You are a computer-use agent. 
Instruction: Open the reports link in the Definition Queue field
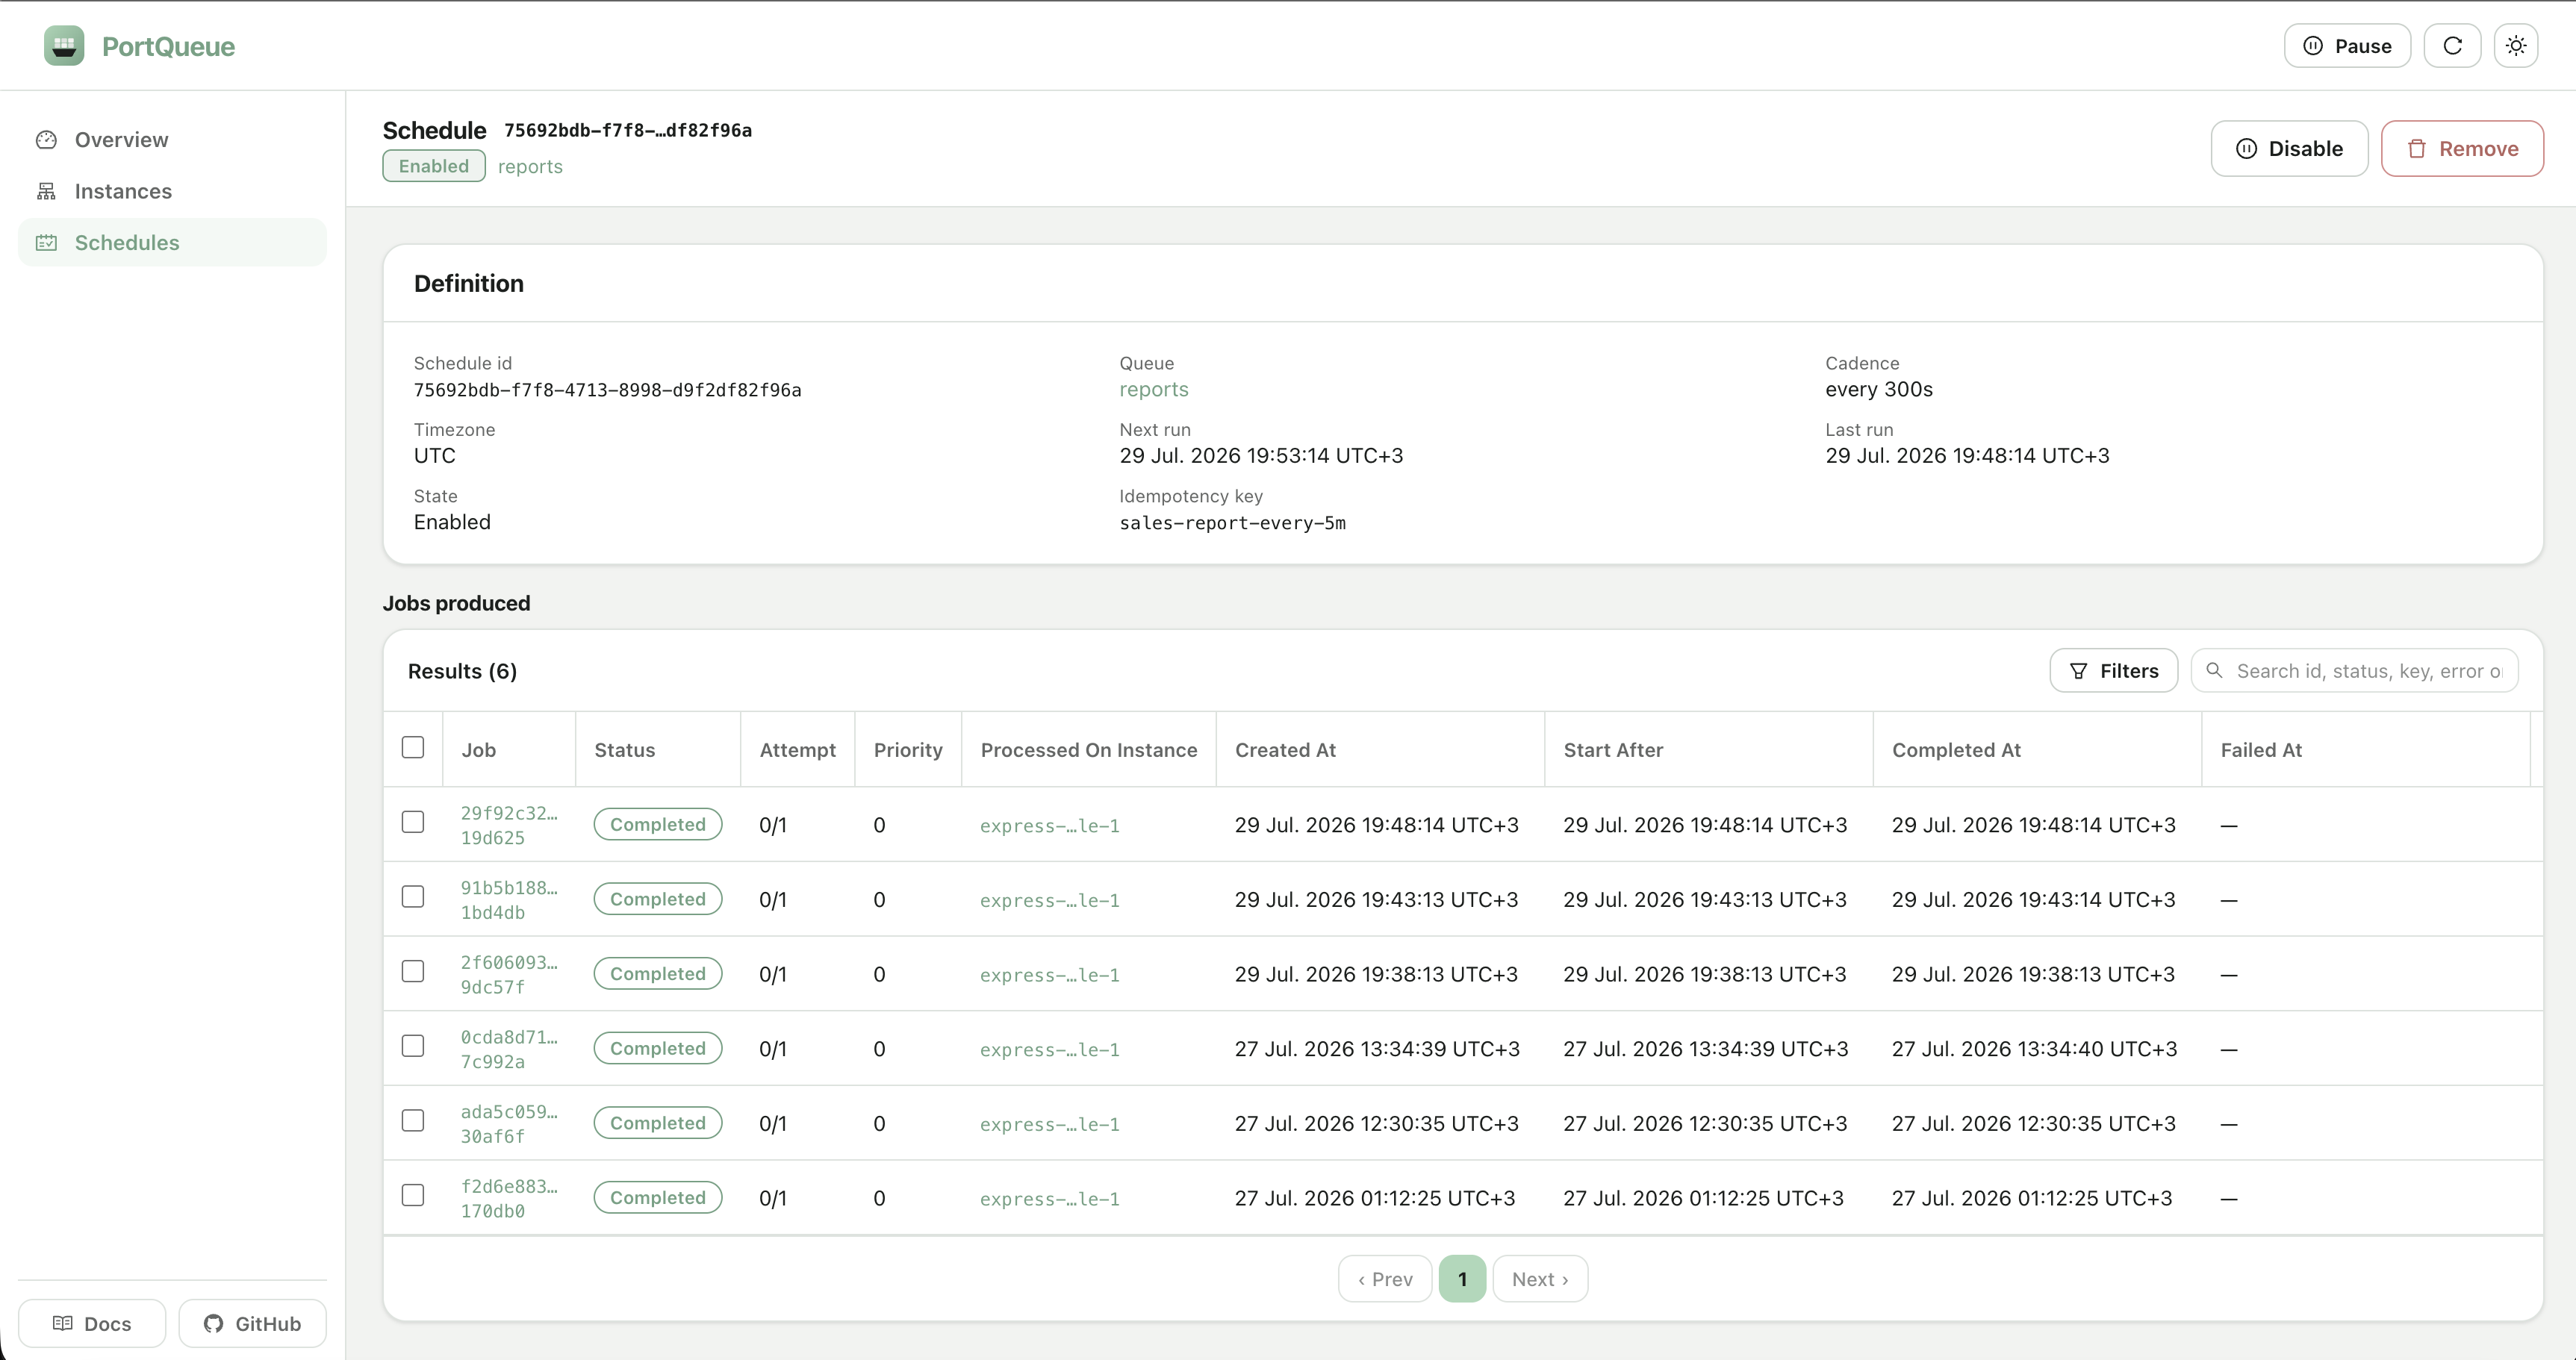1153,390
